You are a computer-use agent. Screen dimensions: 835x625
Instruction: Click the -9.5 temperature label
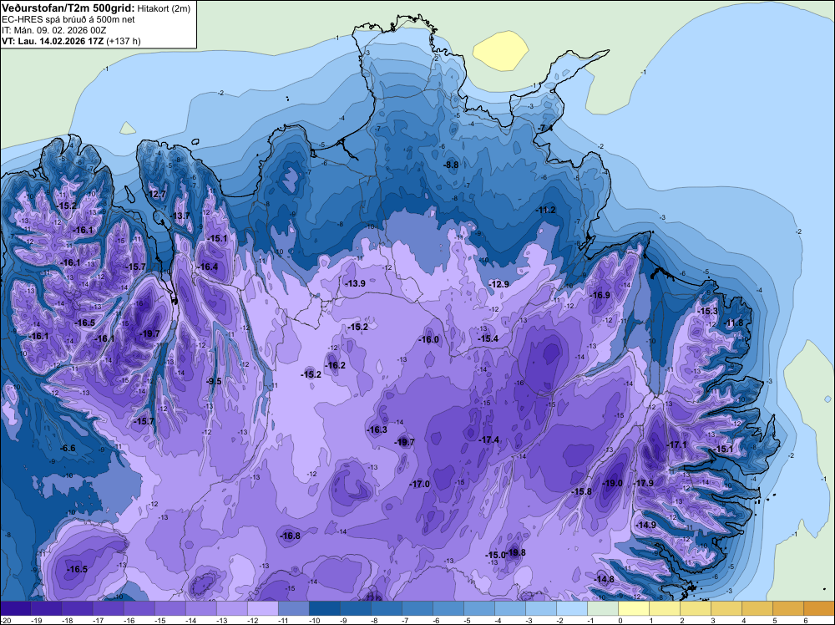pyautogui.click(x=214, y=381)
